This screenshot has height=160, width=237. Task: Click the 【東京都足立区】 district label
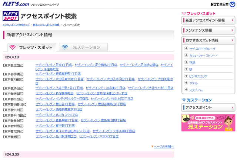click(x=13, y=65)
